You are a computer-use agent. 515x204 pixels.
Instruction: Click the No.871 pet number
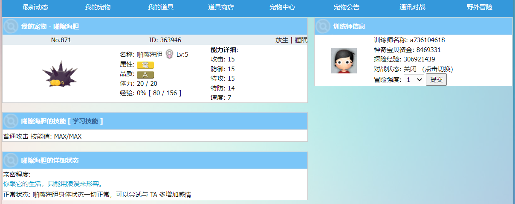point(61,40)
